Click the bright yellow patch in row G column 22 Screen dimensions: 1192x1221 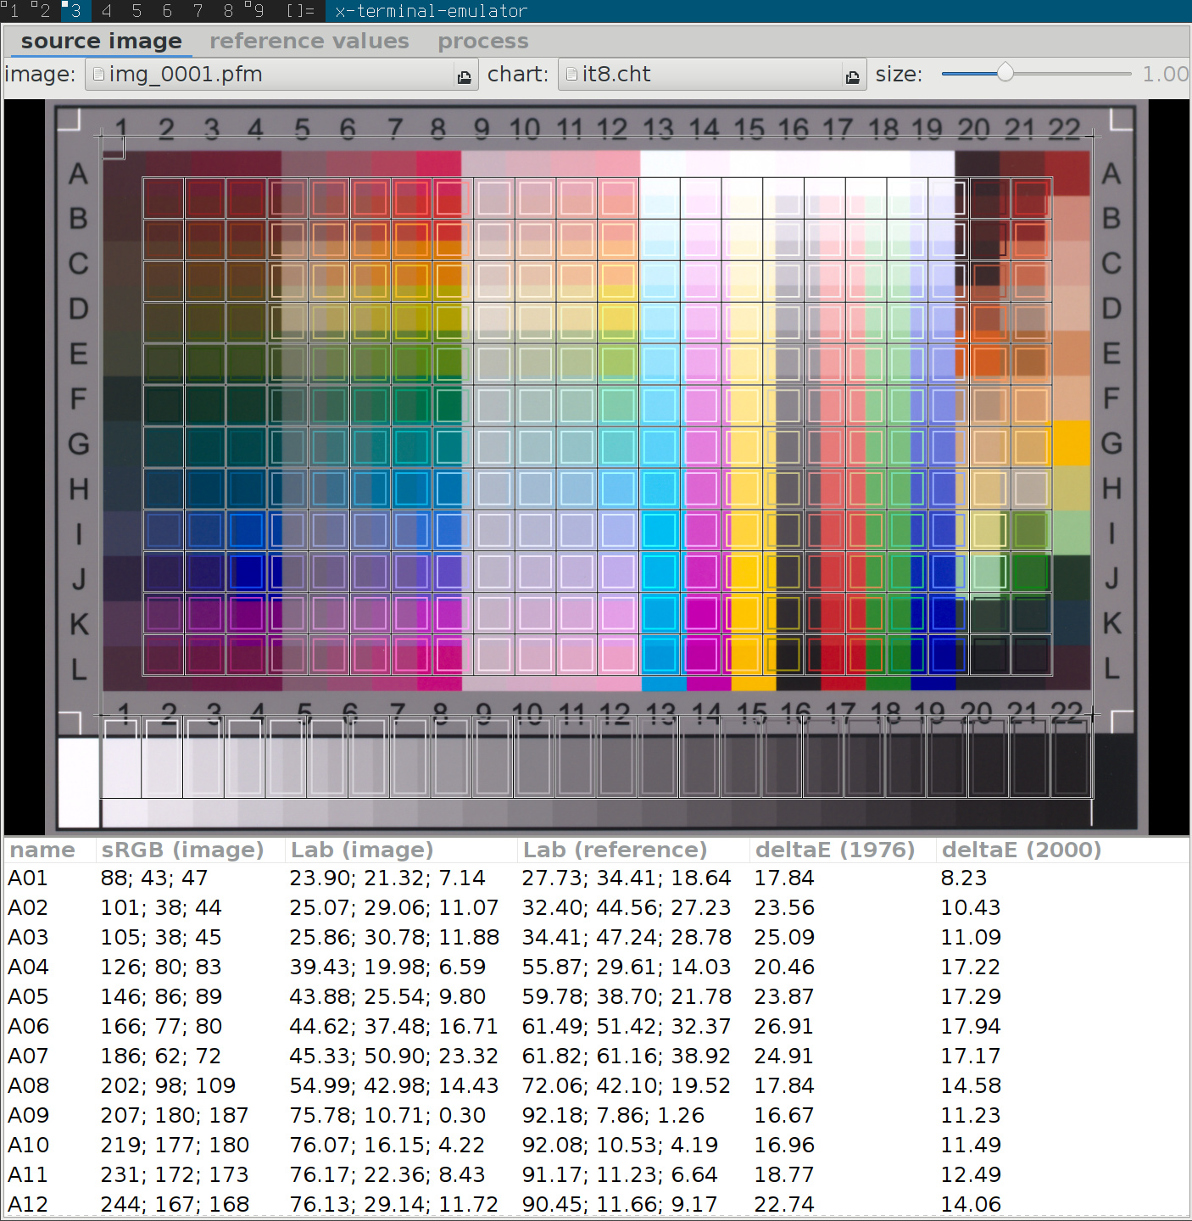click(1072, 443)
